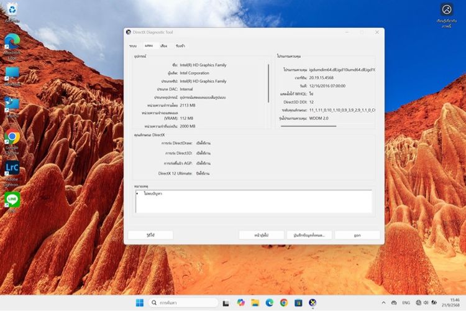Open Microsoft Store from the taskbar
466x311 pixels.
coord(298,303)
